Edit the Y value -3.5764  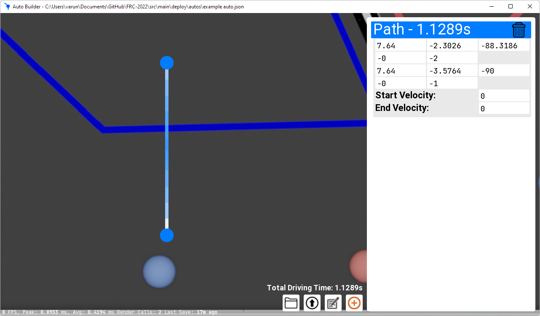452,71
